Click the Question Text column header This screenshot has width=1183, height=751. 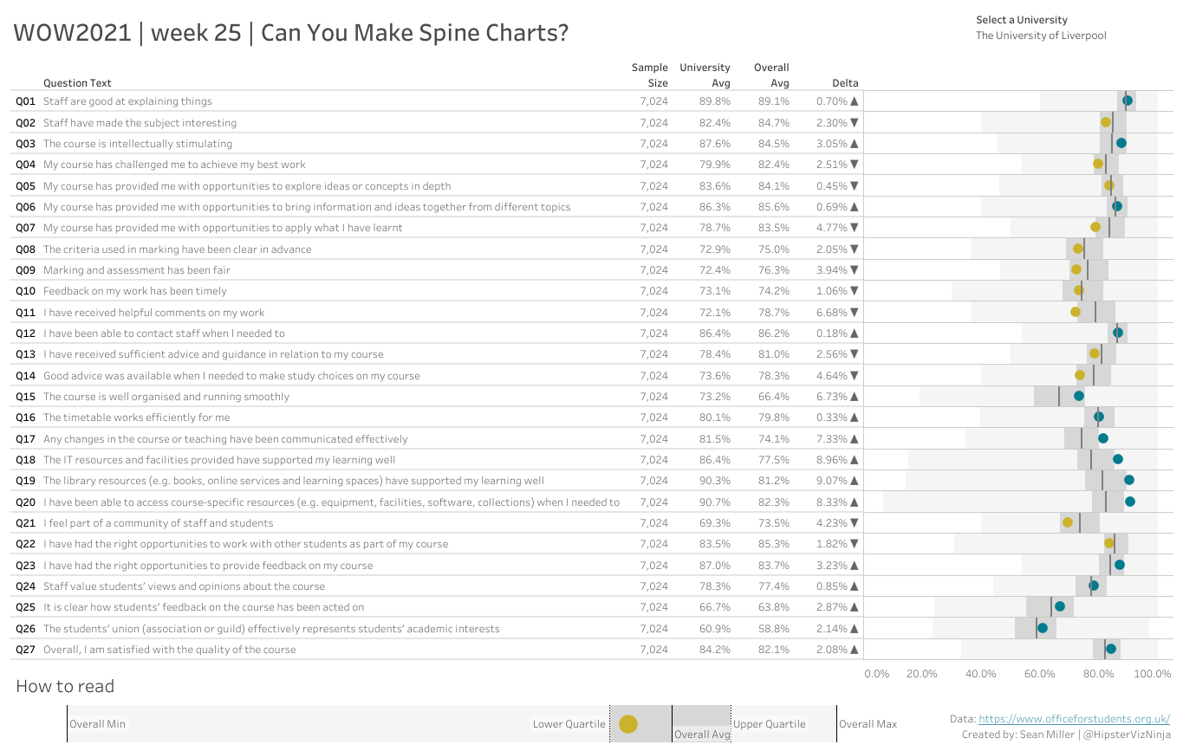[x=77, y=83]
